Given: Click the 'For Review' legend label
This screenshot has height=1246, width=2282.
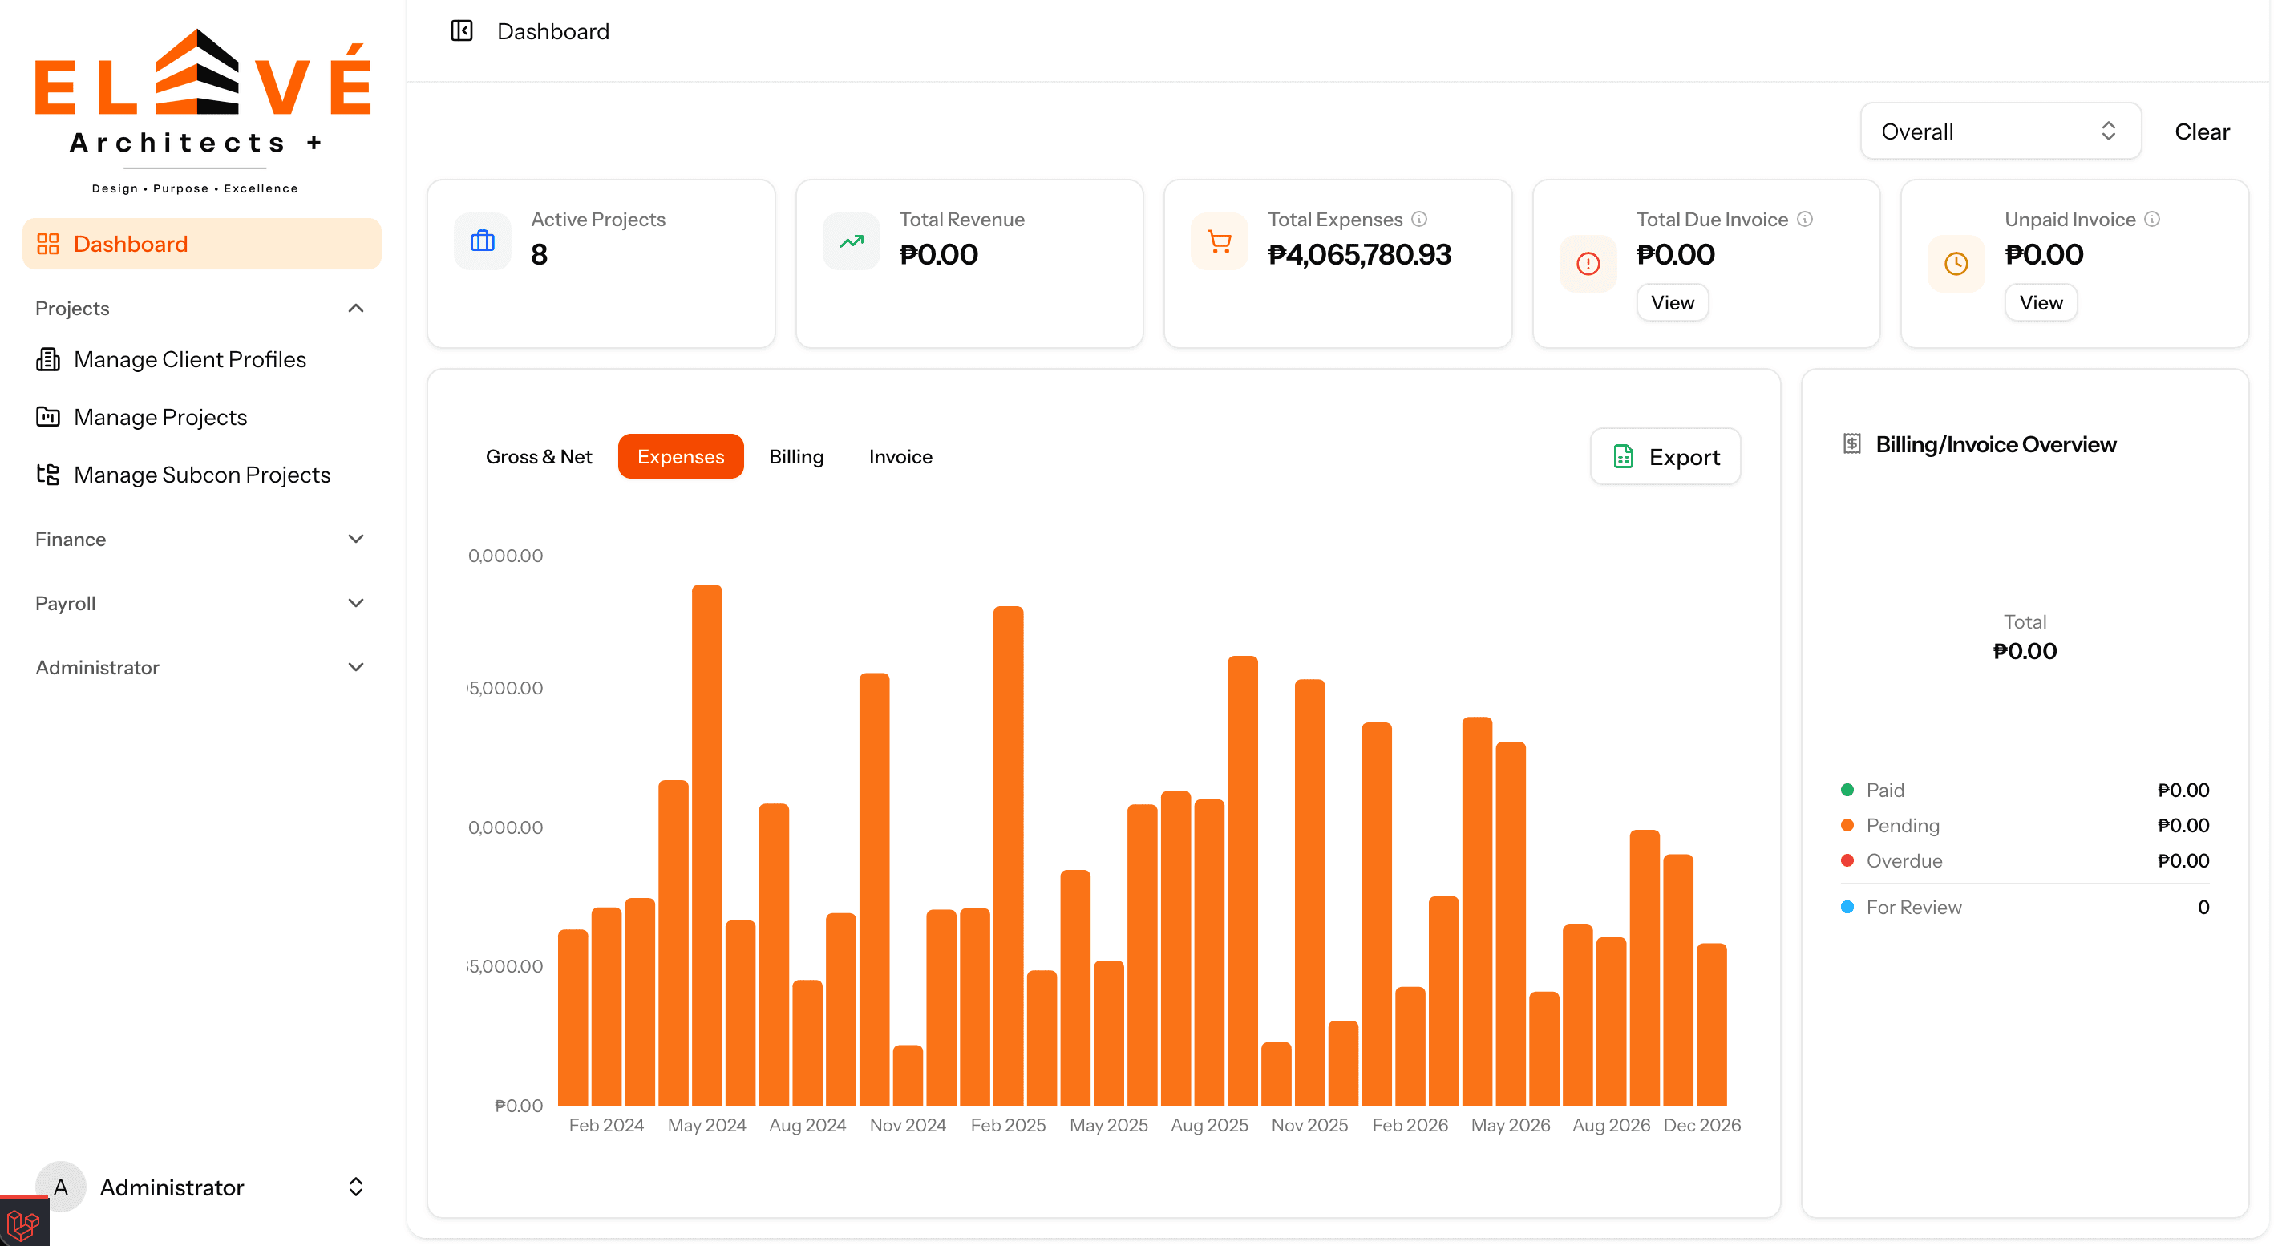Looking at the screenshot, I should click(x=1913, y=907).
